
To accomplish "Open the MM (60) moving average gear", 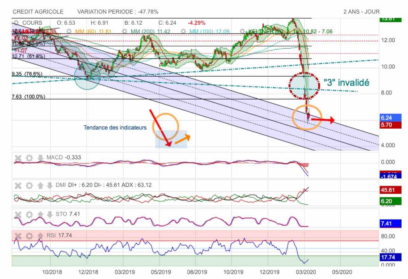I will (69, 32).
